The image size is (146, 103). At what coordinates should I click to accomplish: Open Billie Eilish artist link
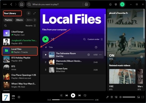click(x=61, y=71)
